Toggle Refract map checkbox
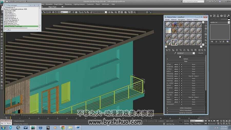This screenshot has width=231, height=130. 181,86
